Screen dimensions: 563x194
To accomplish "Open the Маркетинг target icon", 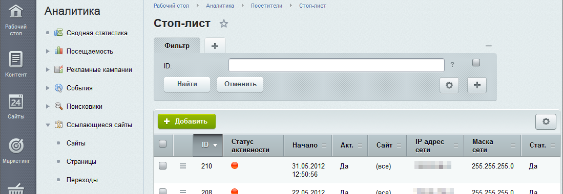I will click(x=16, y=145).
